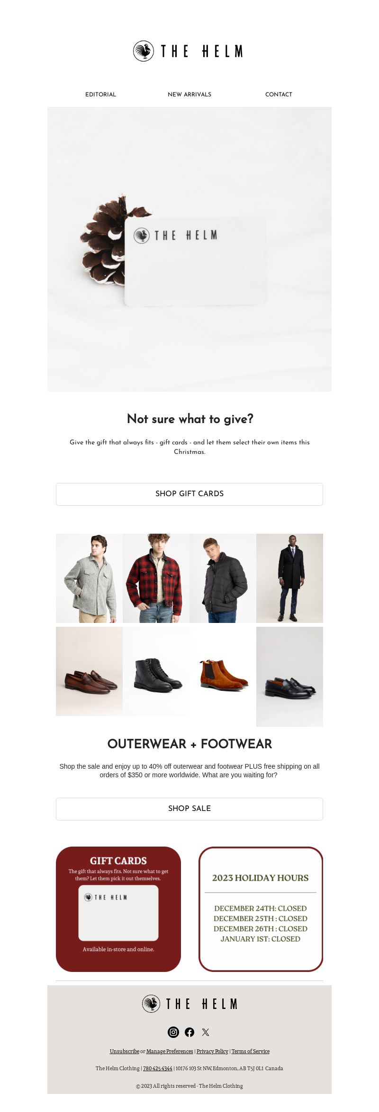Open the Facebook icon in footer

click(x=189, y=1032)
